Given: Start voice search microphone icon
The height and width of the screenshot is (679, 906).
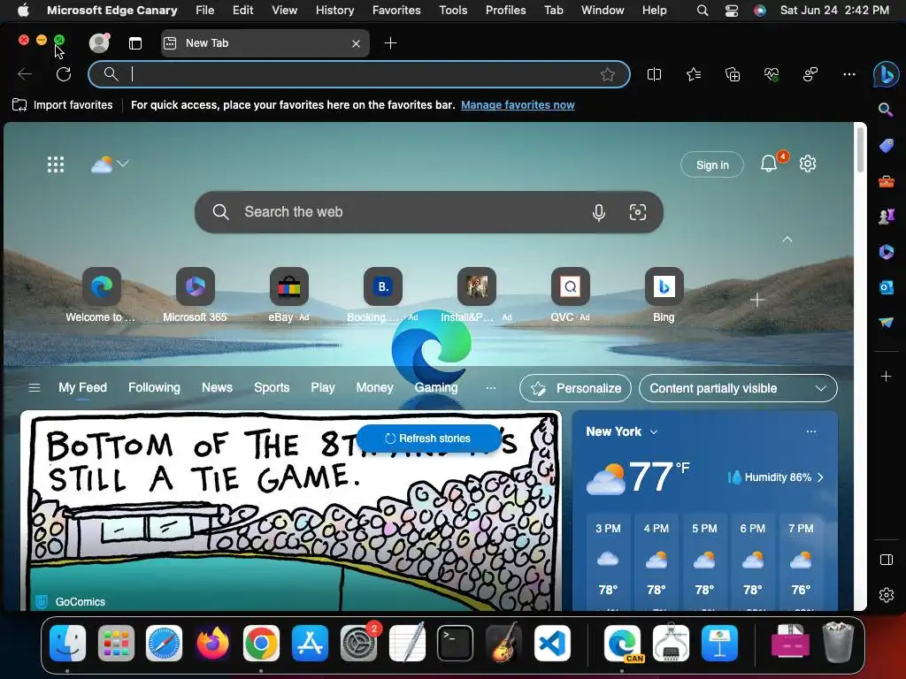Looking at the screenshot, I should pyautogui.click(x=599, y=212).
